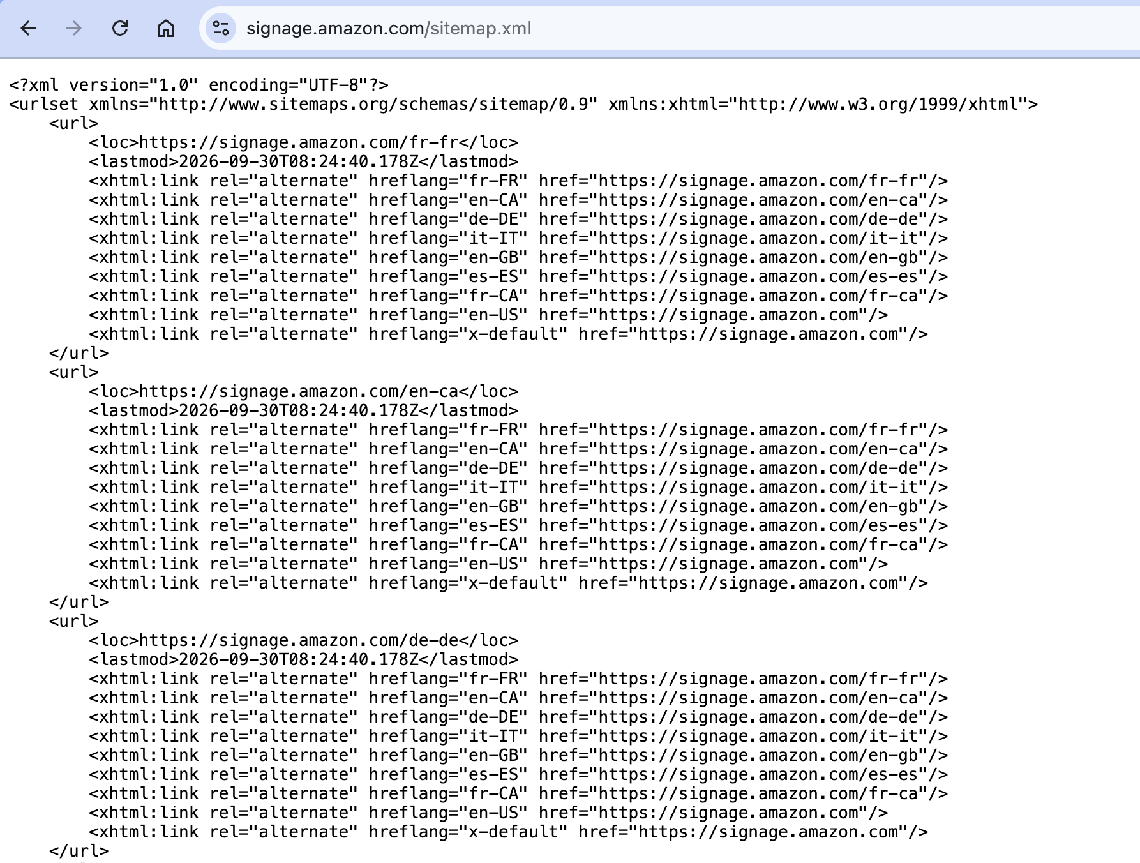This screenshot has width=1140, height=863.
Task: Click the hreflang="fr-CA" link in the en-ca url block
Action: pyautogui.click(x=518, y=544)
